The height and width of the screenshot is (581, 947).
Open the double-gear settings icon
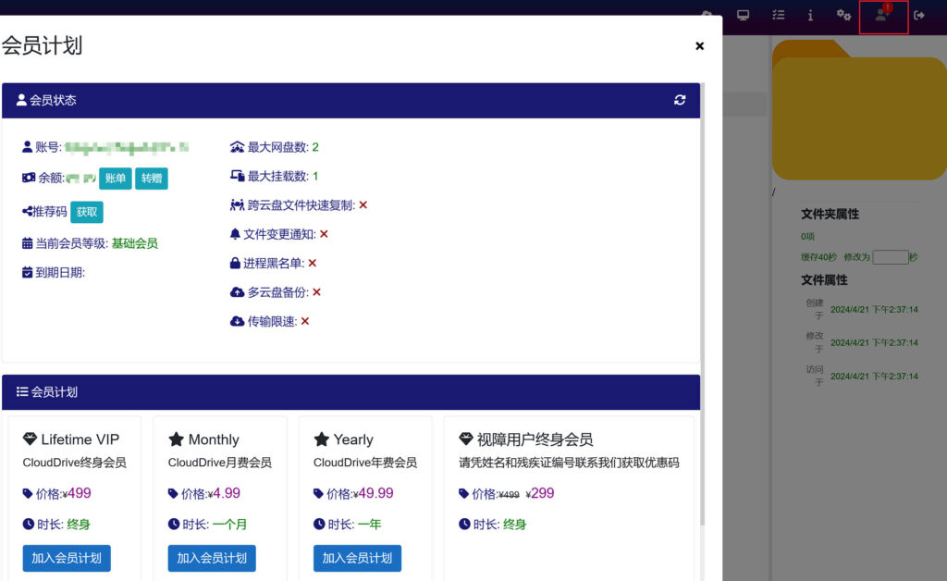coord(843,16)
